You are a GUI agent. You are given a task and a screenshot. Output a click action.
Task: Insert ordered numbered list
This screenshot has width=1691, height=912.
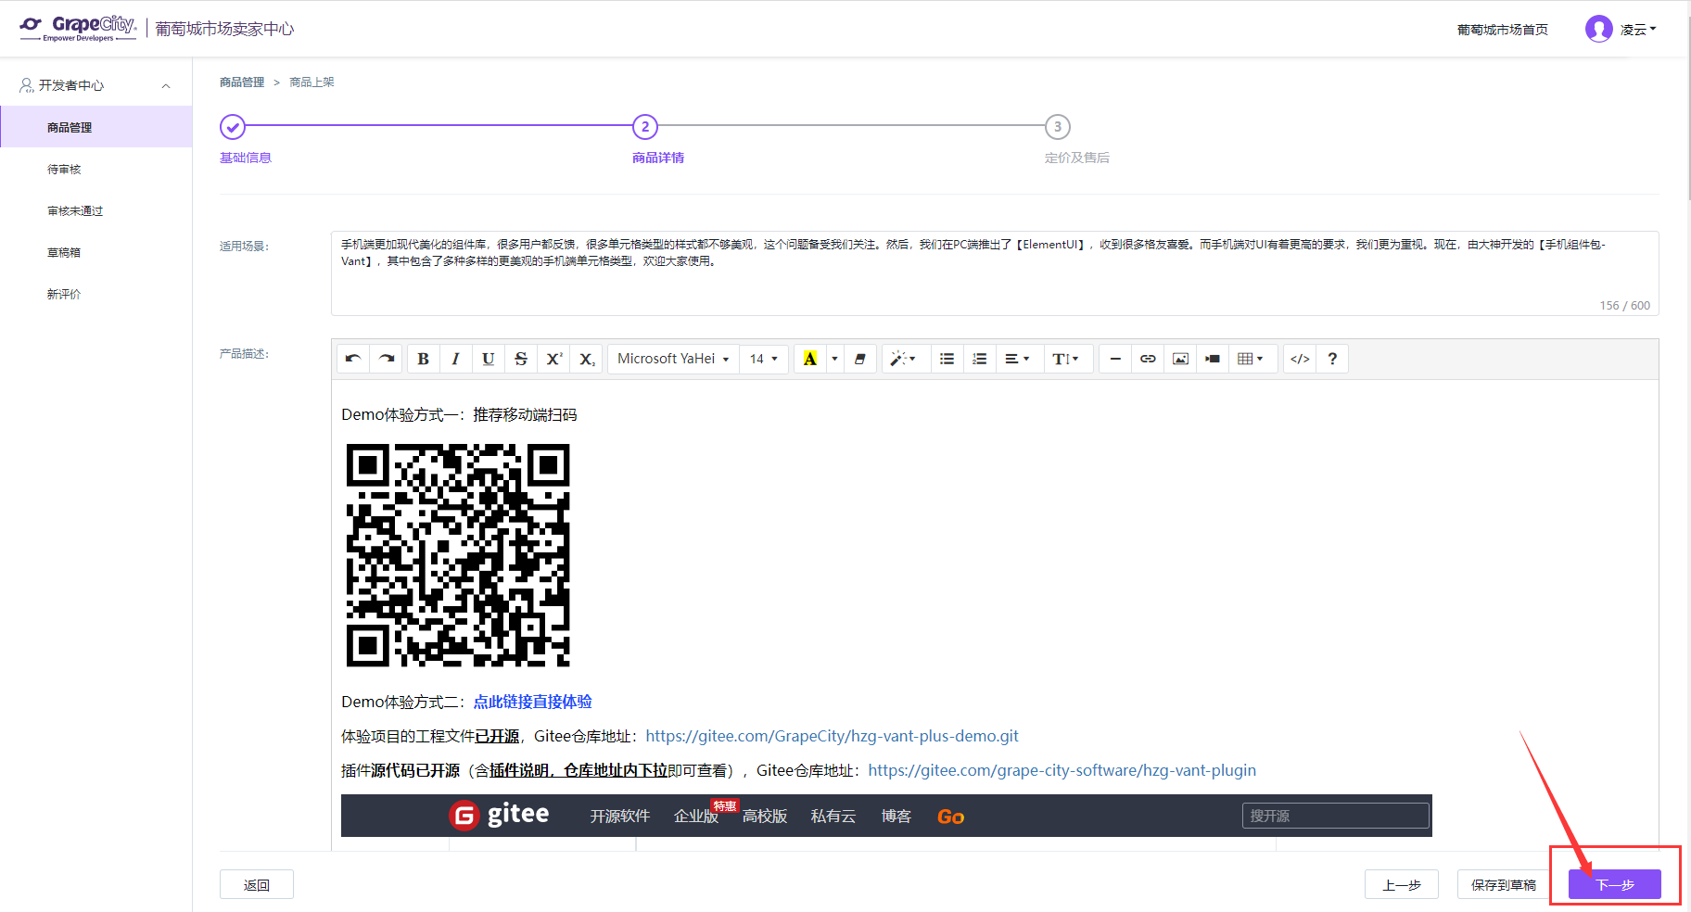coord(979,359)
